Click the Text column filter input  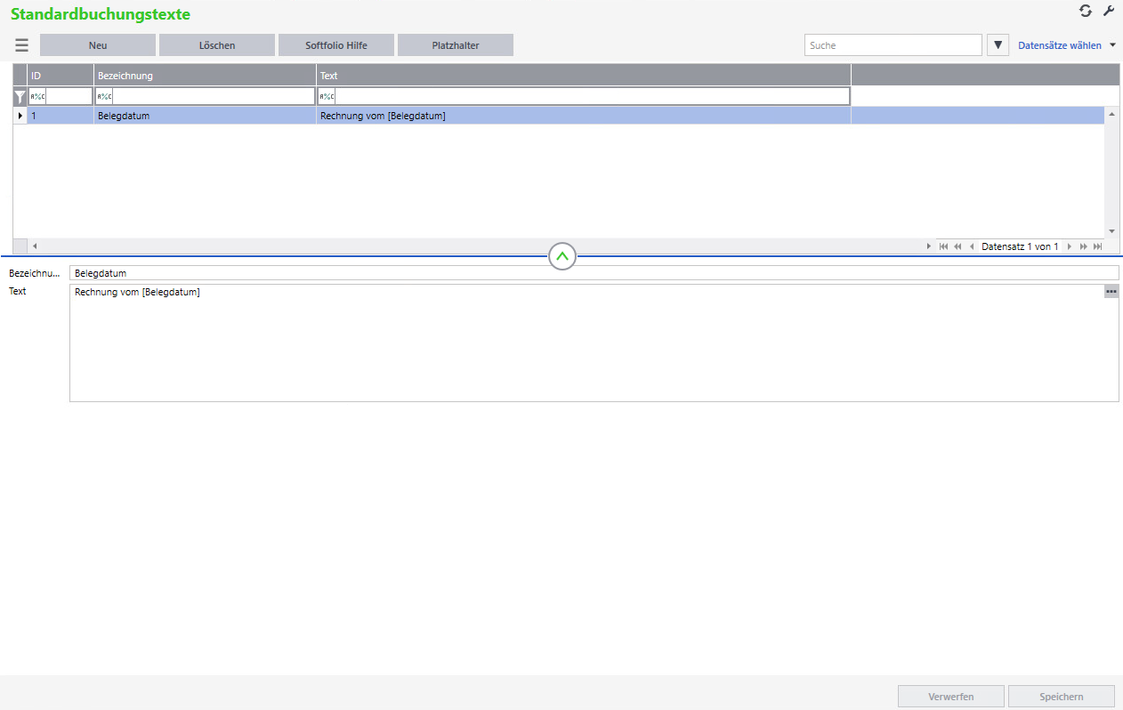tap(593, 96)
